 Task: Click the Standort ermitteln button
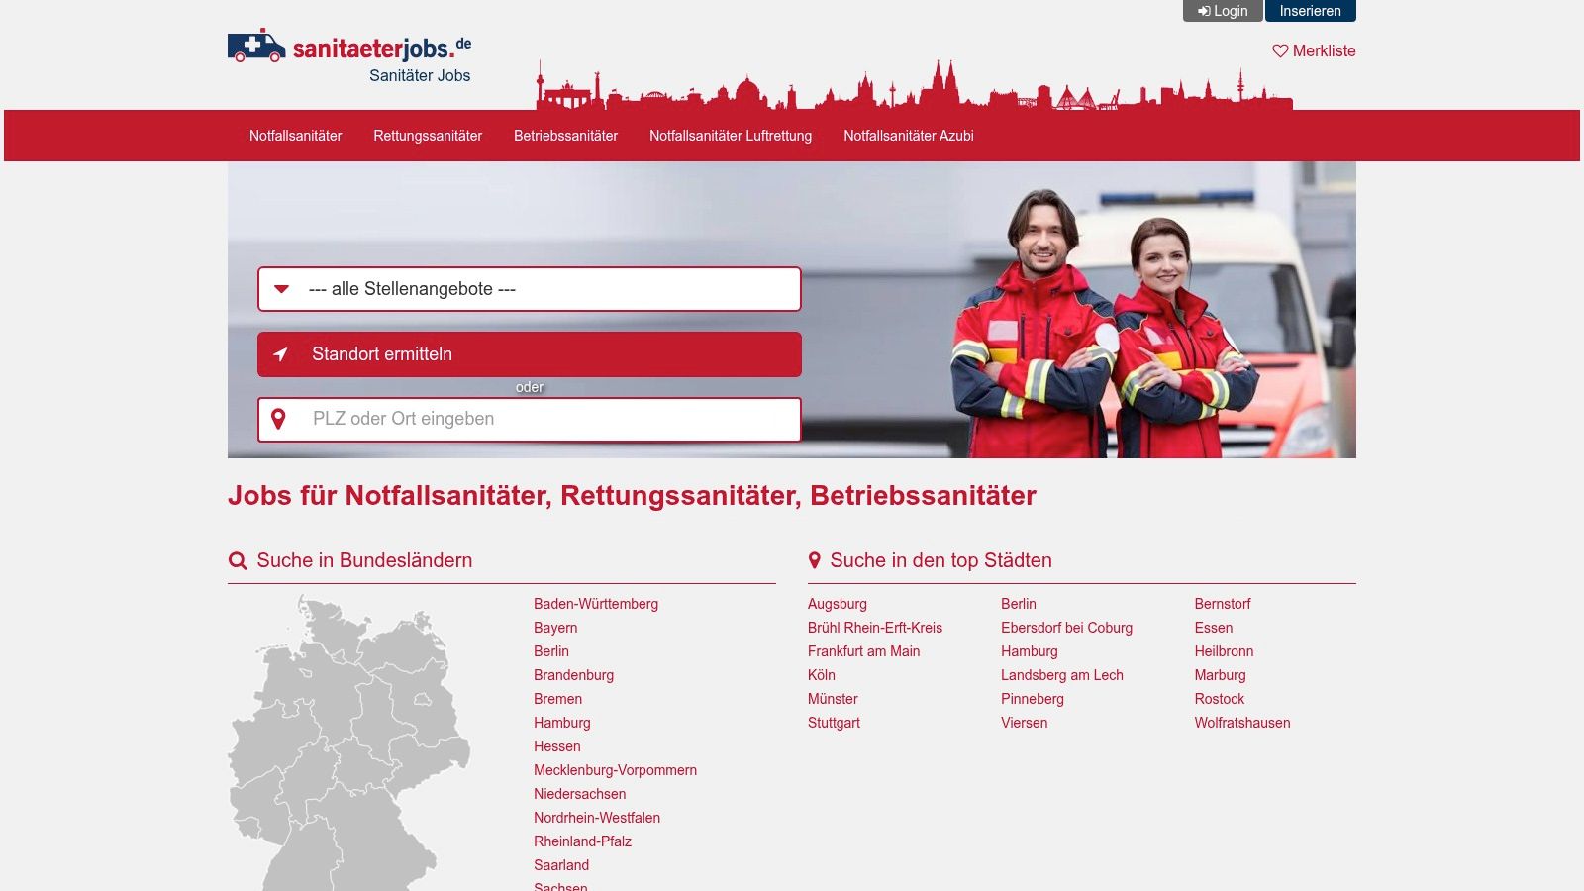pos(530,354)
